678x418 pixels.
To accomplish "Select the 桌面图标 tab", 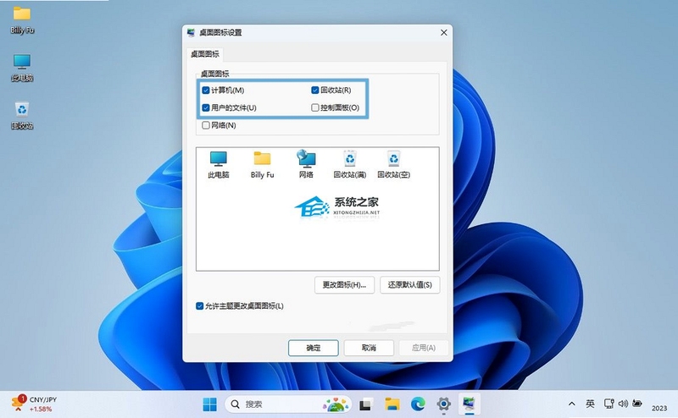I will pos(205,54).
